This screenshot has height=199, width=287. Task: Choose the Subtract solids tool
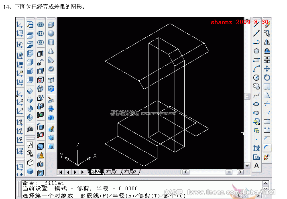pos(41,33)
